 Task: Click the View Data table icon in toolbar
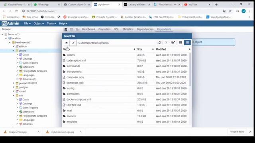tap(71, 29)
